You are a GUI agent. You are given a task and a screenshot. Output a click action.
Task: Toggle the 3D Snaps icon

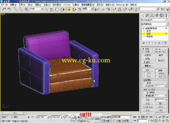pyautogui.click(x=114, y=10)
